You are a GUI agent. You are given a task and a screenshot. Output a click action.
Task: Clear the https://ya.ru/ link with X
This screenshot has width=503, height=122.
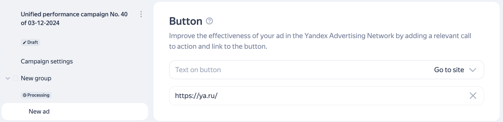coord(473,96)
